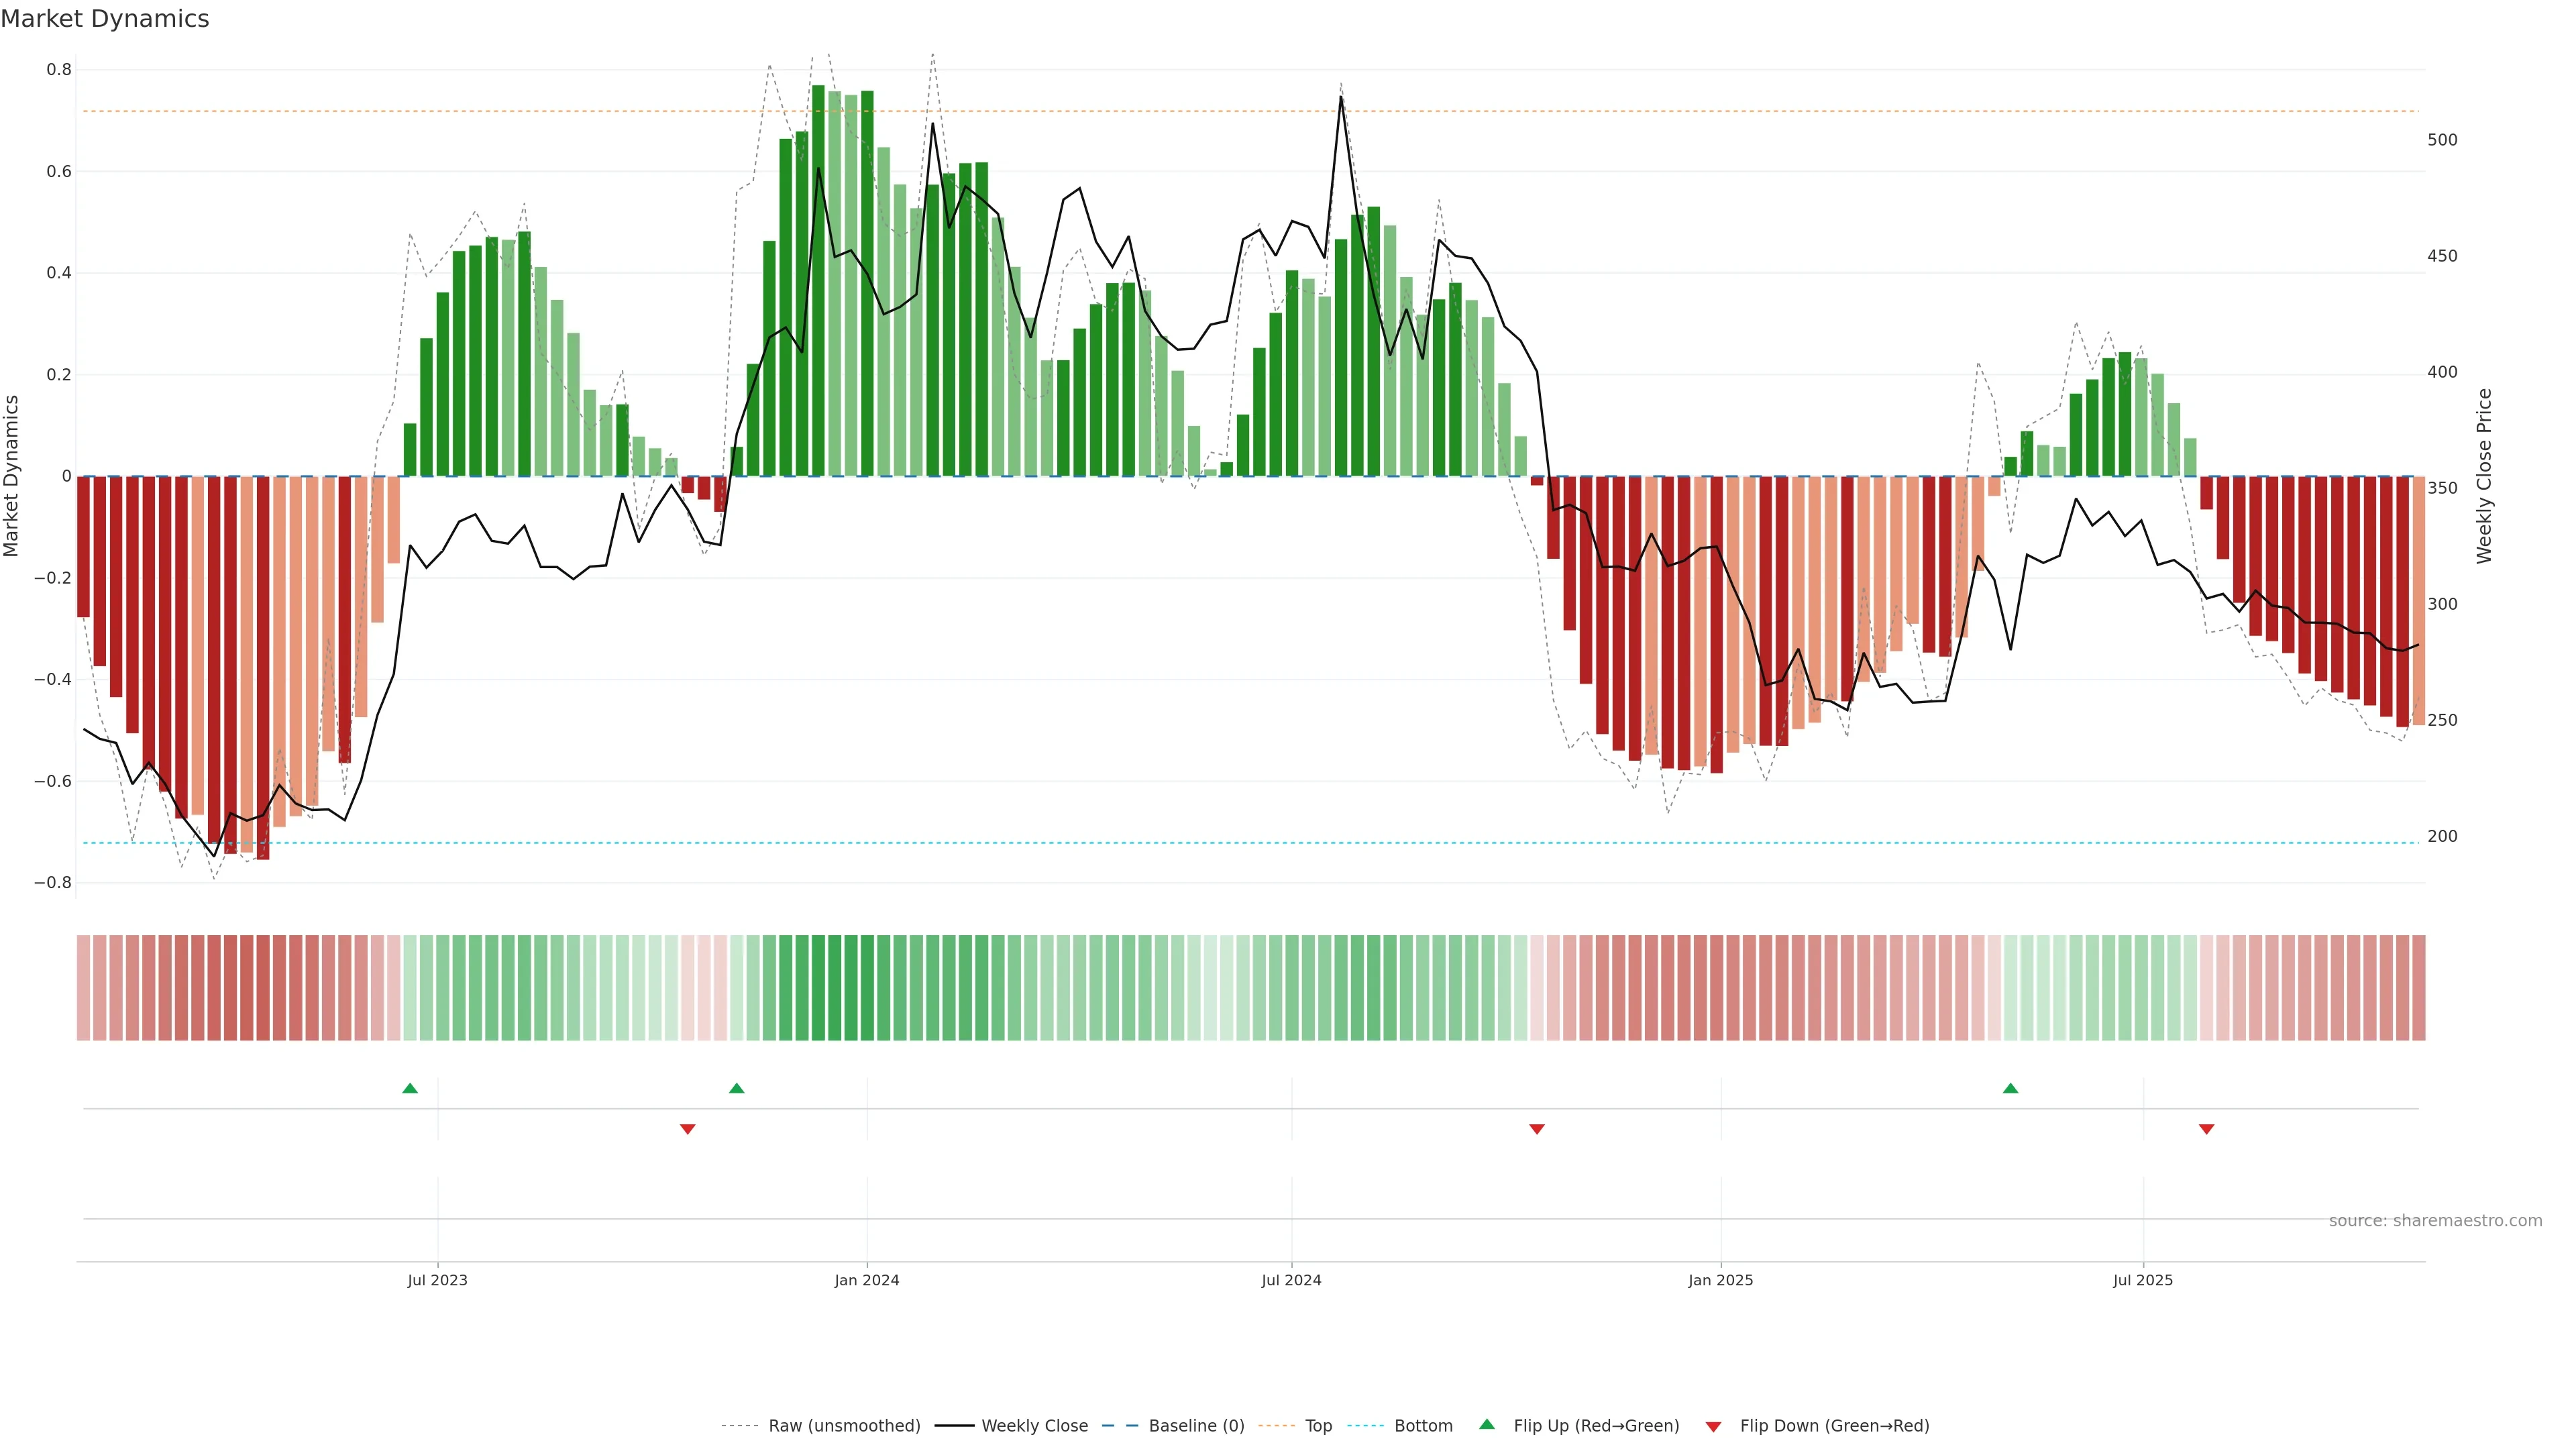
Task: Click the red flip-down marker between Jul 2024 and Jan 2025
Action: (x=1537, y=1129)
